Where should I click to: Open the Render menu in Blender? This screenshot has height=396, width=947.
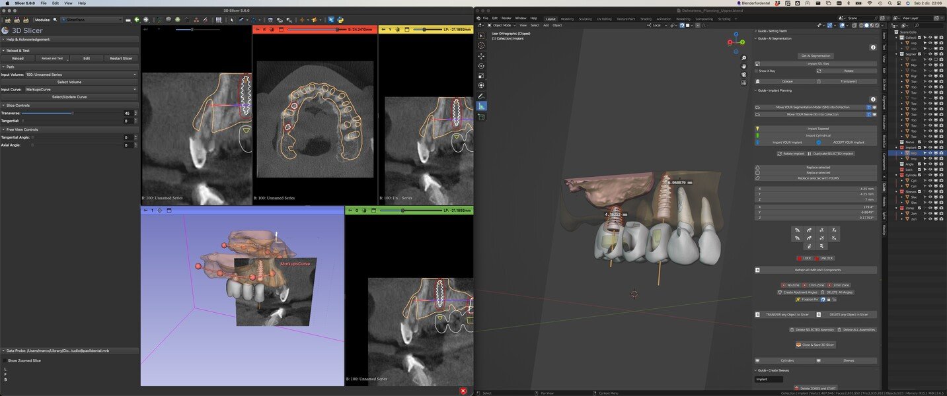pos(506,18)
